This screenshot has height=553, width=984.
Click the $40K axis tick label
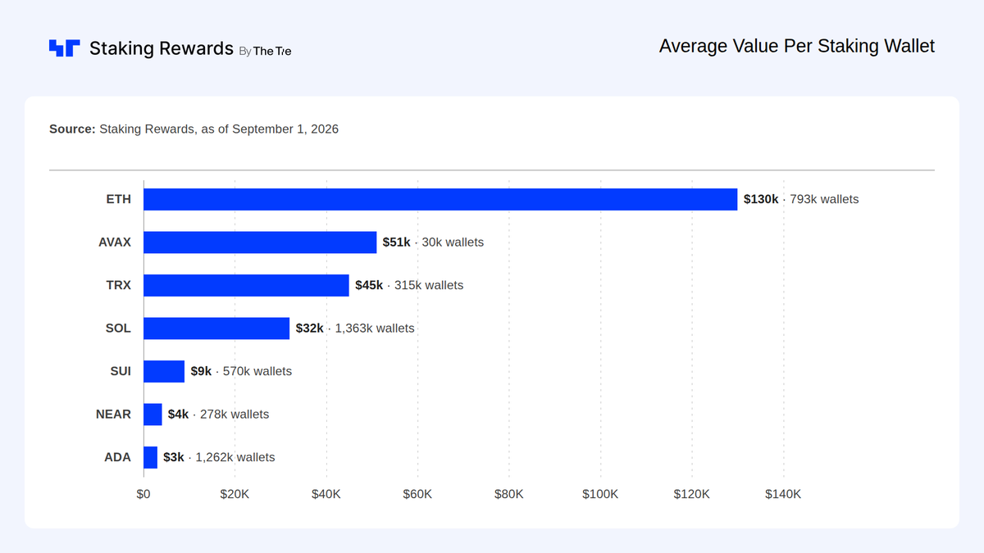point(326,494)
